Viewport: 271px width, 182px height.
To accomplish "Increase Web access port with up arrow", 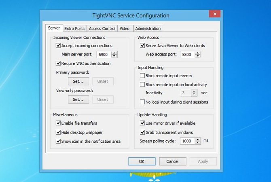I will [197, 53].
